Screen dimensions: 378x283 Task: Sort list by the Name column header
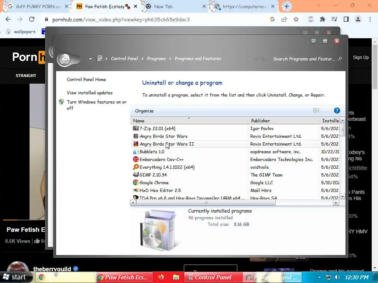(x=189, y=120)
